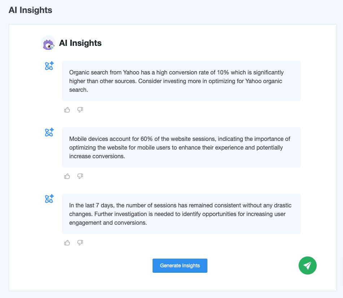Click the thumbs-down icon under the Yahoo insight
The image size is (343, 298).
80,109
